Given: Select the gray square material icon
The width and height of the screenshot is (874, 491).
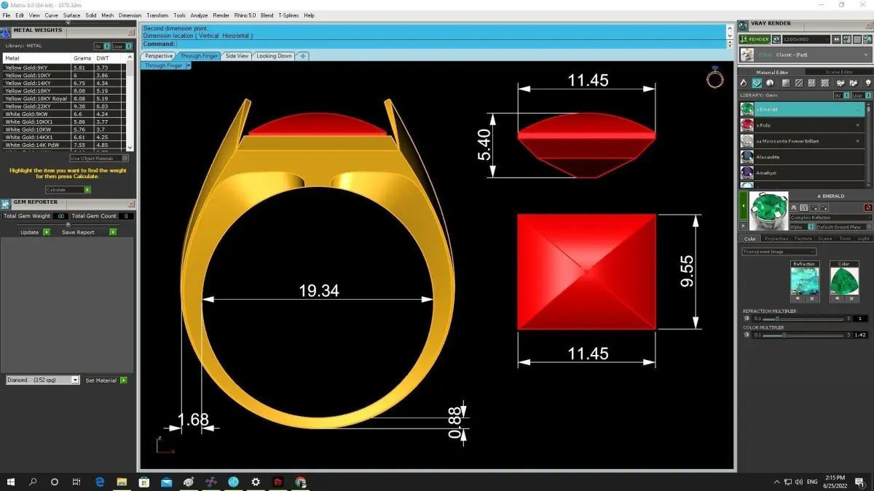Looking at the screenshot, I should pyautogui.click(x=786, y=83).
